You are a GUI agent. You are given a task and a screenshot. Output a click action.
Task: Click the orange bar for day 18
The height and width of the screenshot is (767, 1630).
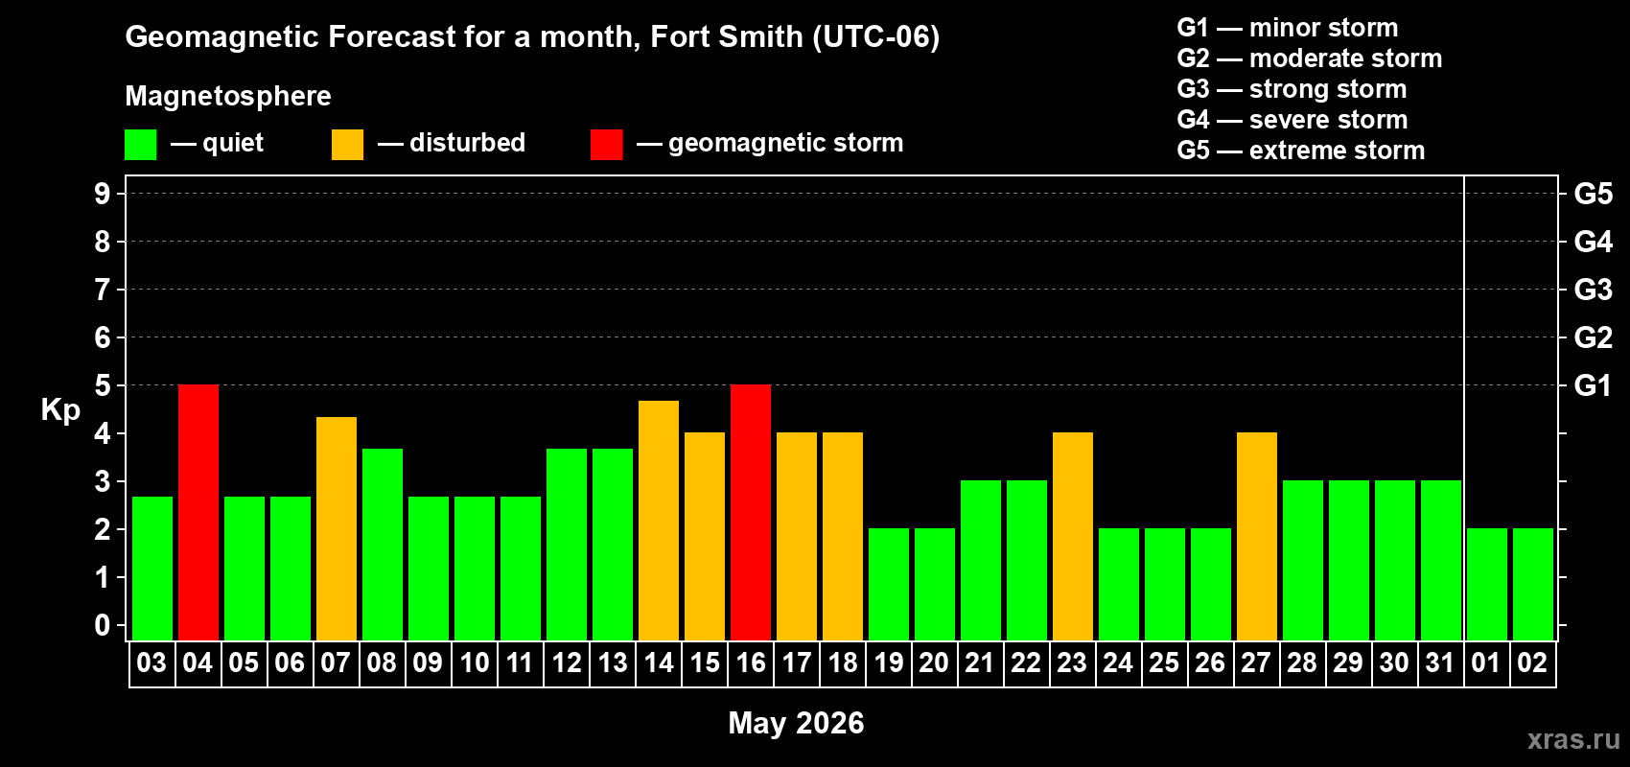pyautogui.click(x=843, y=537)
